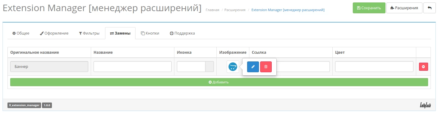Focus the Название input for Баннер row
Screen dimensions: 438x113
132,66
